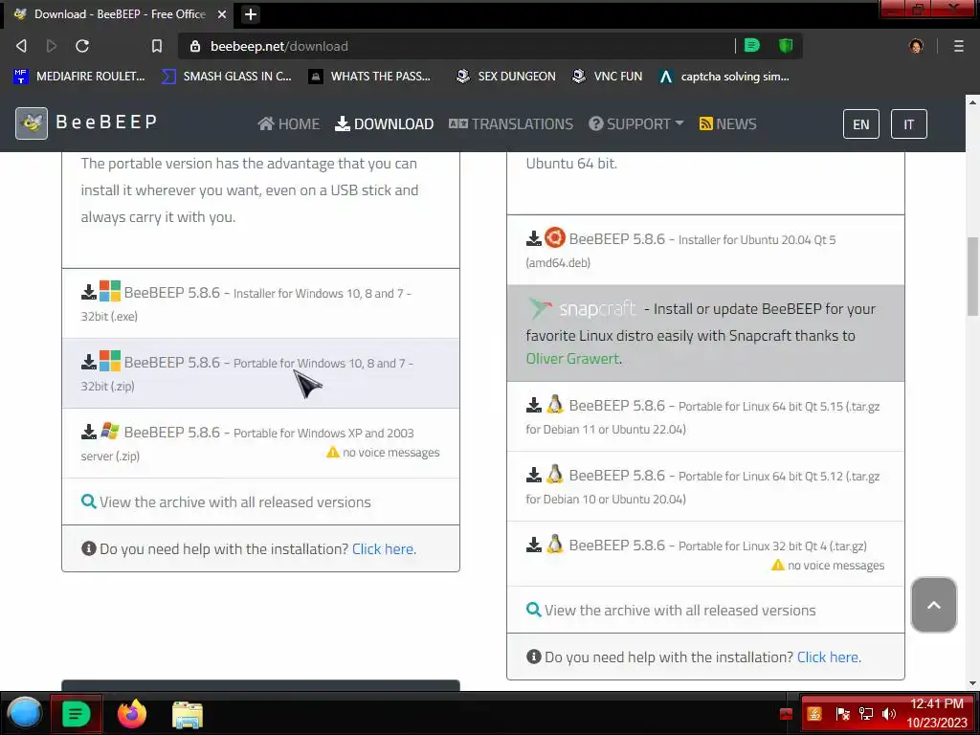
Task: Click the magnifier icon in the right archive row
Action: 534,610
